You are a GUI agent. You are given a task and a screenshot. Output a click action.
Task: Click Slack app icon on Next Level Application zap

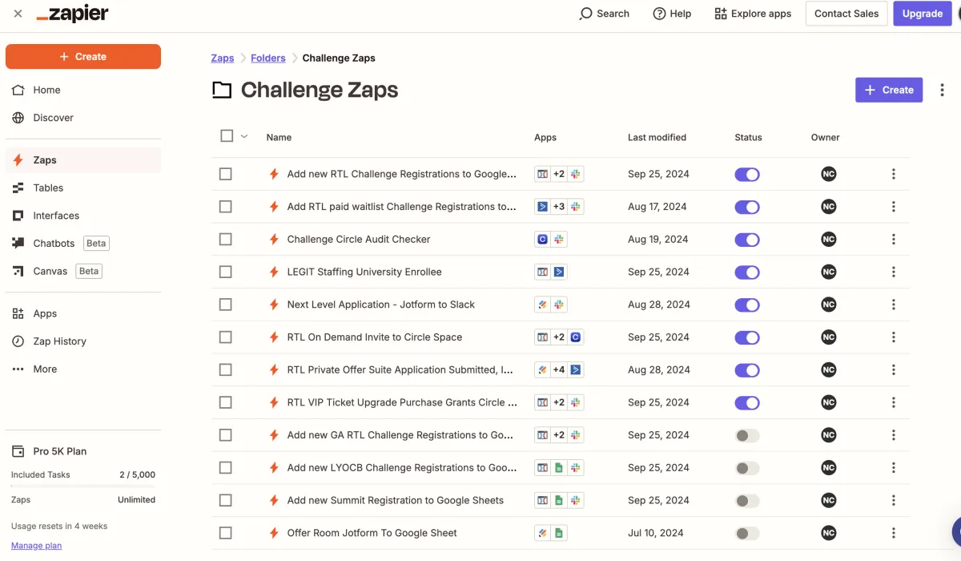pos(559,305)
